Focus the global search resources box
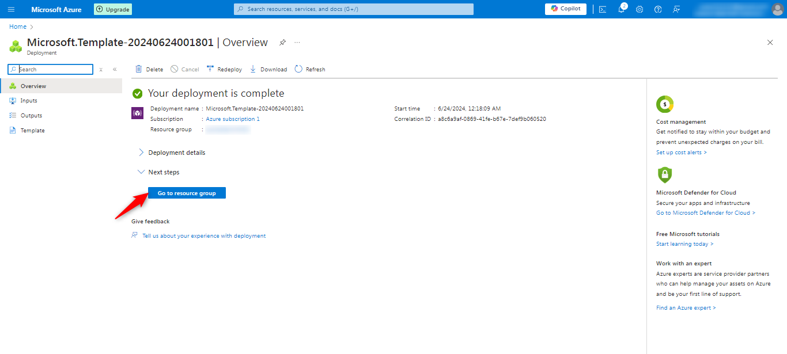Viewport: 787px width, 354px height. (354, 9)
